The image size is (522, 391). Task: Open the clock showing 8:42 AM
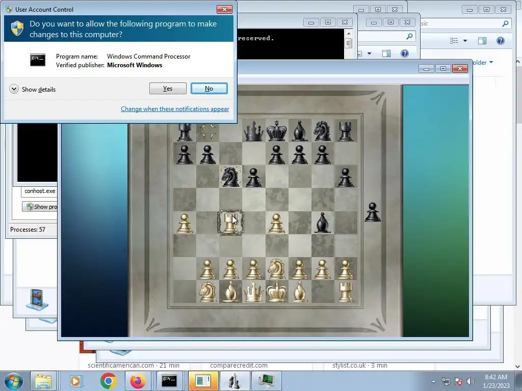pyautogui.click(x=496, y=381)
